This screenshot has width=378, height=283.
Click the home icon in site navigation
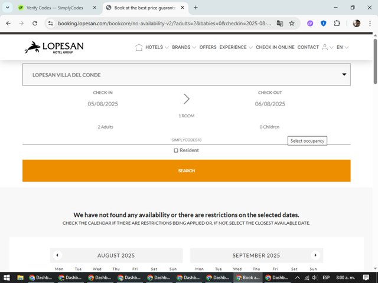(x=139, y=47)
